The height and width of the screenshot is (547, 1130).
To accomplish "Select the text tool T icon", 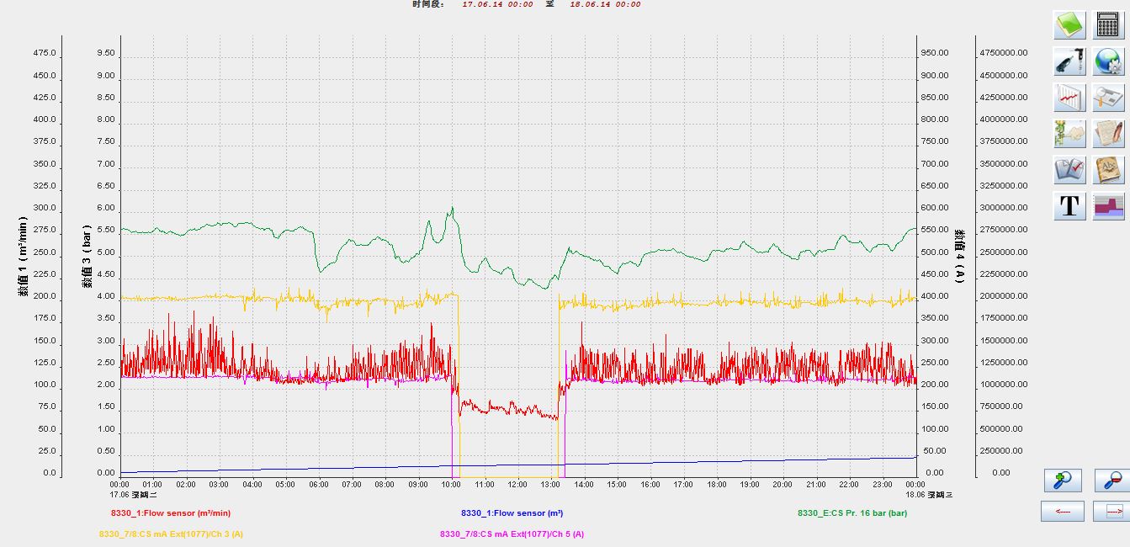I will [1069, 206].
